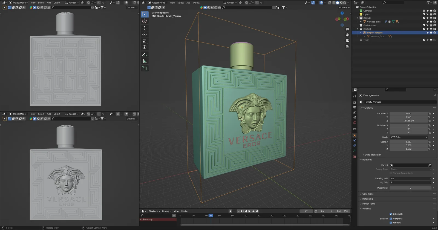
Task: Open the View Layer properties tab
Action: (355, 113)
